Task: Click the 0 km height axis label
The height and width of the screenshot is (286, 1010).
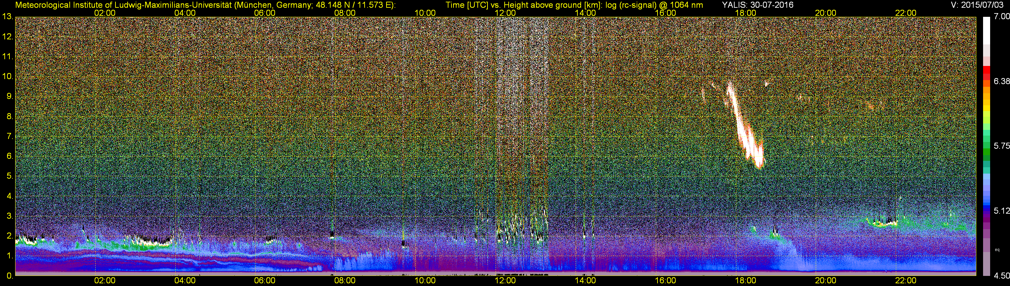Action: point(9,276)
